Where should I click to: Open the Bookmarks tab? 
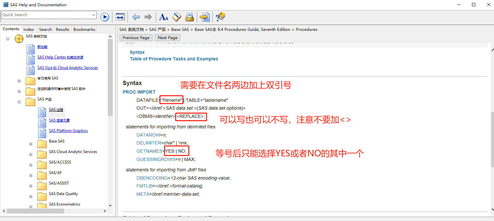tap(84, 29)
